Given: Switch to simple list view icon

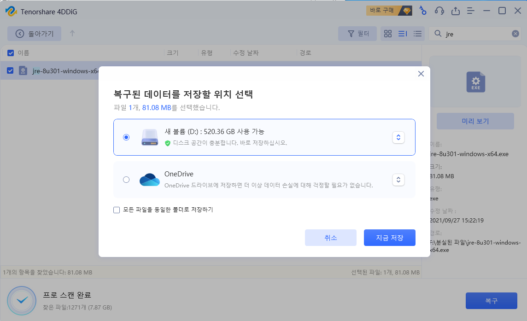Looking at the screenshot, I should [417, 34].
